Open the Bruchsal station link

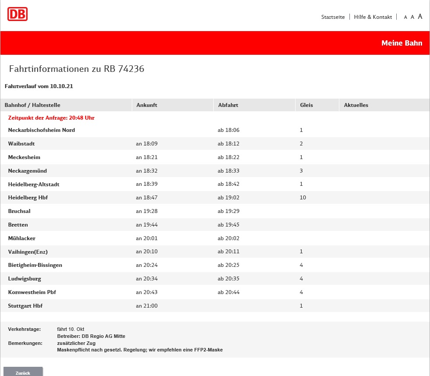pyautogui.click(x=19, y=211)
